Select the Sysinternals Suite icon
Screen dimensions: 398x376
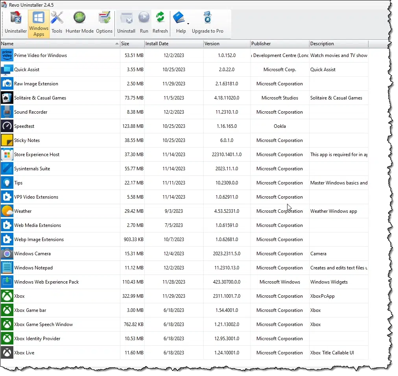(7, 169)
